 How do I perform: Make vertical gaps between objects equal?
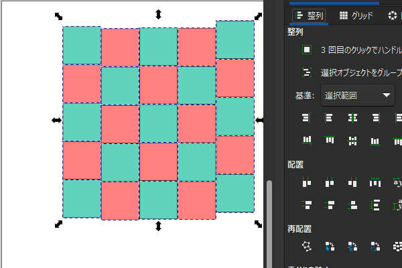coord(375,205)
